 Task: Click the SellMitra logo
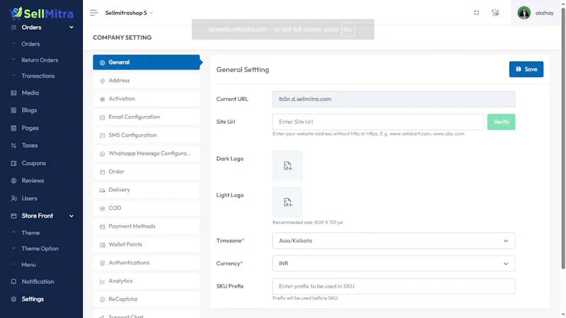[x=41, y=13]
